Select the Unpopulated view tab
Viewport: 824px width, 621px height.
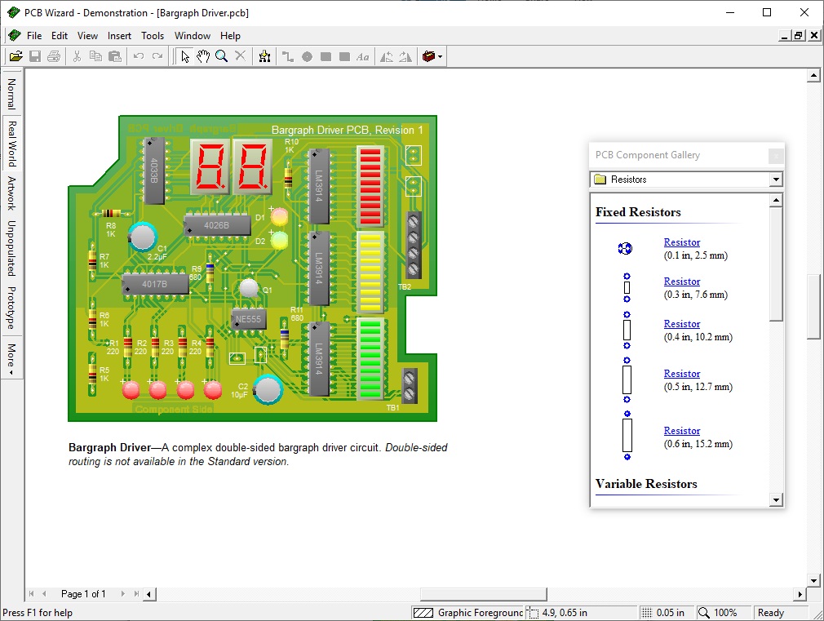11,248
